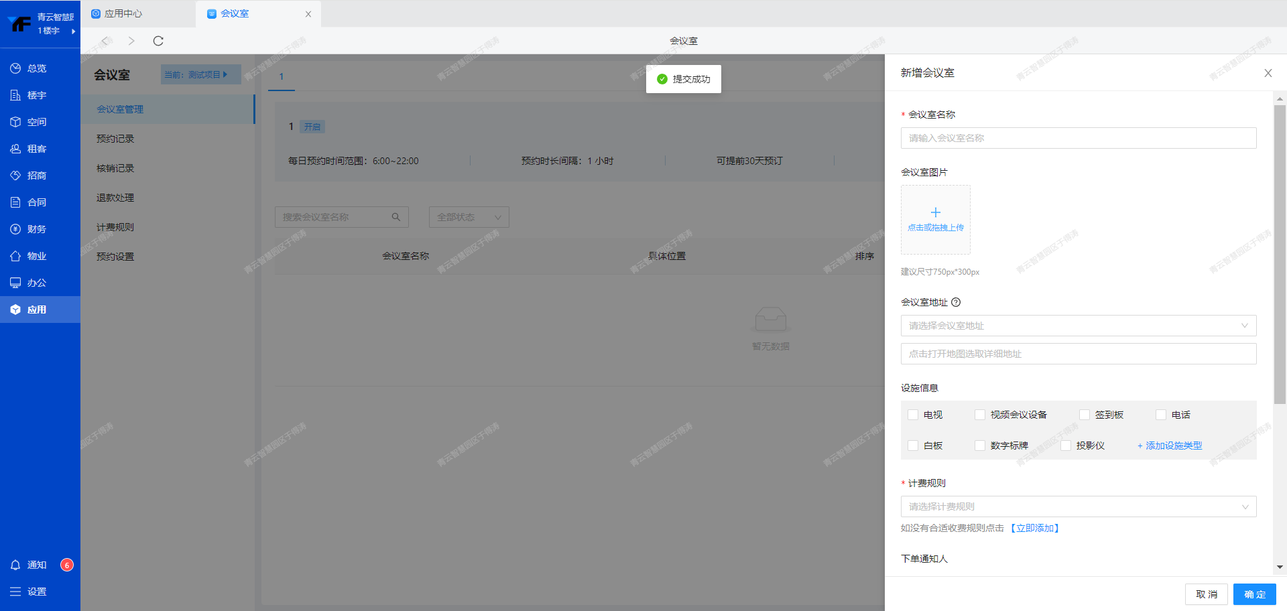Image resolution: width=1287 pixels, height=611 pixels.
Task: Open the 请选择计费规则 dropdown
Action: pyautogui.click(x=1078, y=506)
